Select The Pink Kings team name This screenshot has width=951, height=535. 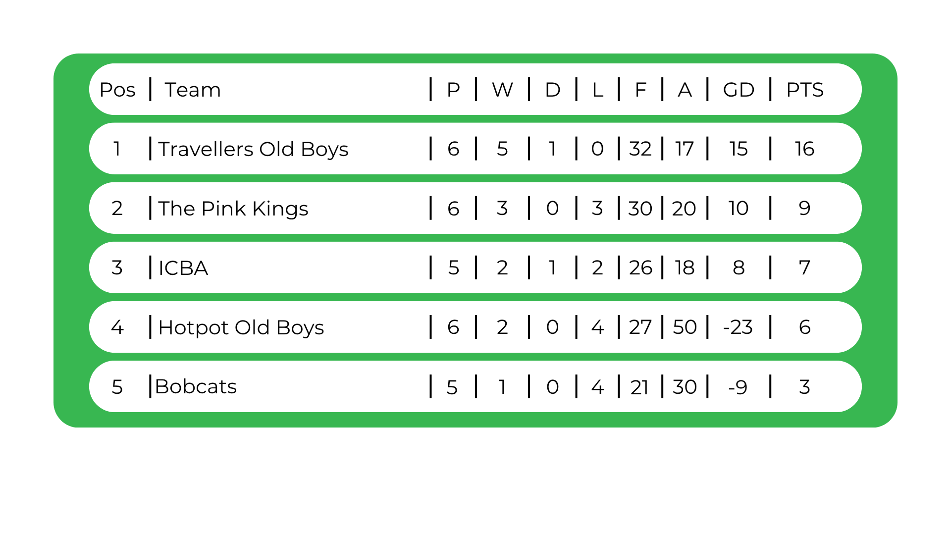tap(233, 209)
